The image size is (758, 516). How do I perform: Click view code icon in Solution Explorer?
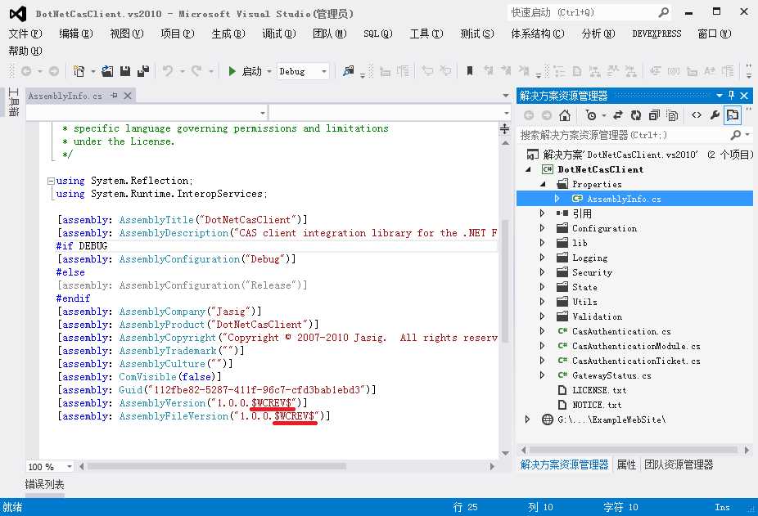[697, 115]
